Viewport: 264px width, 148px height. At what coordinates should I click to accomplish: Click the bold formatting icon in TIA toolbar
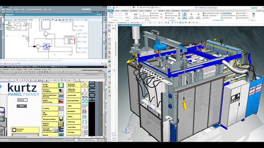[17, 80]
